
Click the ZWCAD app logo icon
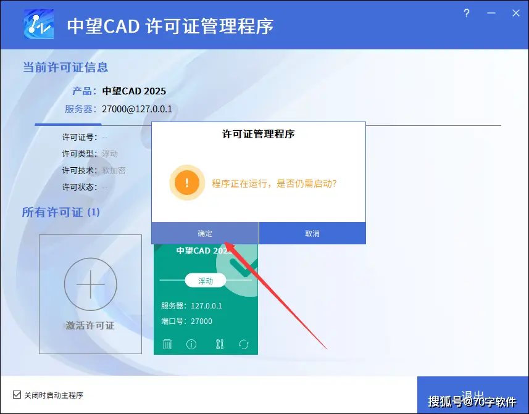point(39,24)
